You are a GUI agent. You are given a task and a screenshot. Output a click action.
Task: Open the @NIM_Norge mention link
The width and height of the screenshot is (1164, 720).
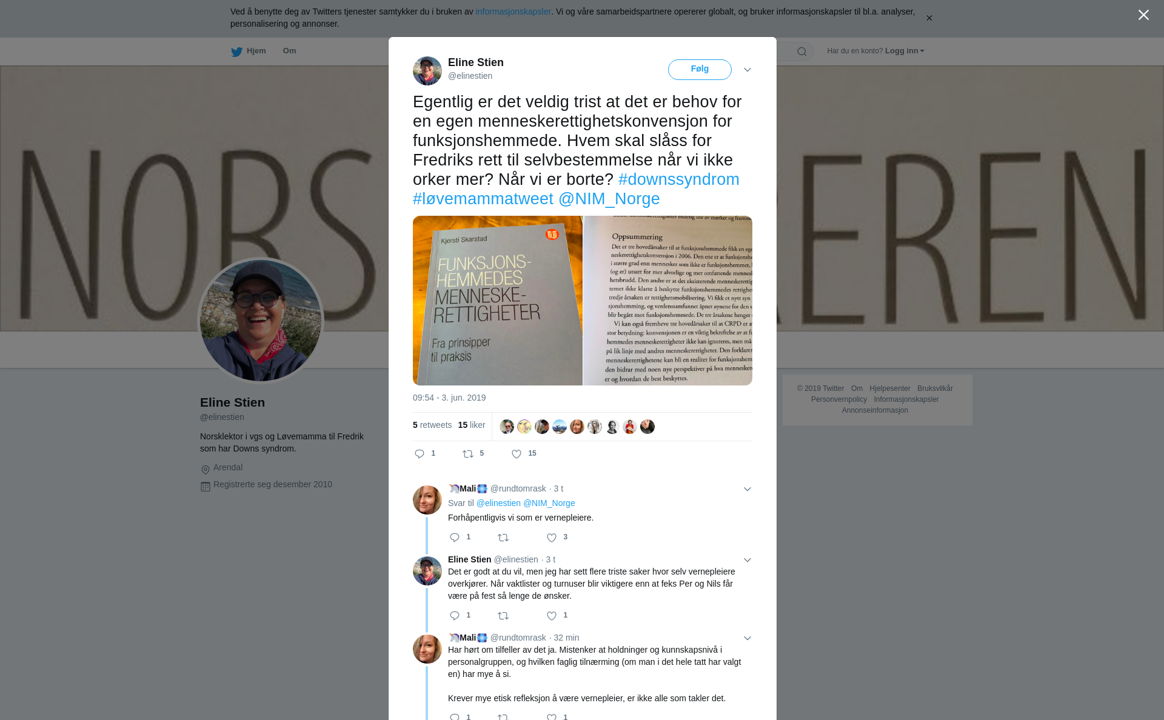point(609,199)
